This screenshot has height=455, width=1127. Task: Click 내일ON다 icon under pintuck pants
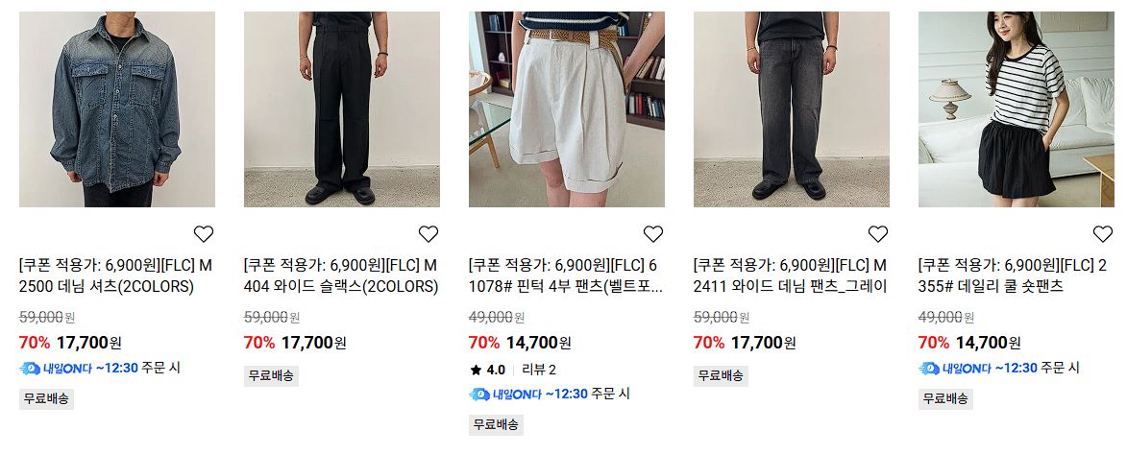(479, 394)
